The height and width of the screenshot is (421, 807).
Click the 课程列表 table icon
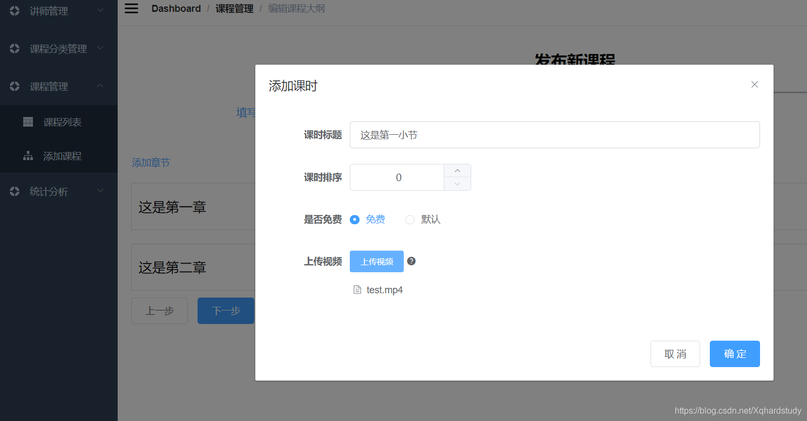click(28, 122)
